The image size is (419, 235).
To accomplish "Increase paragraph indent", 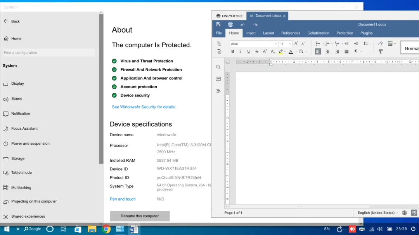I will tap(356, 43).
